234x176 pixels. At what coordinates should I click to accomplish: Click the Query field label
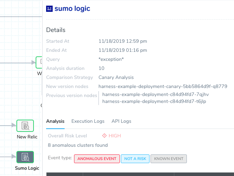(53, 59)
